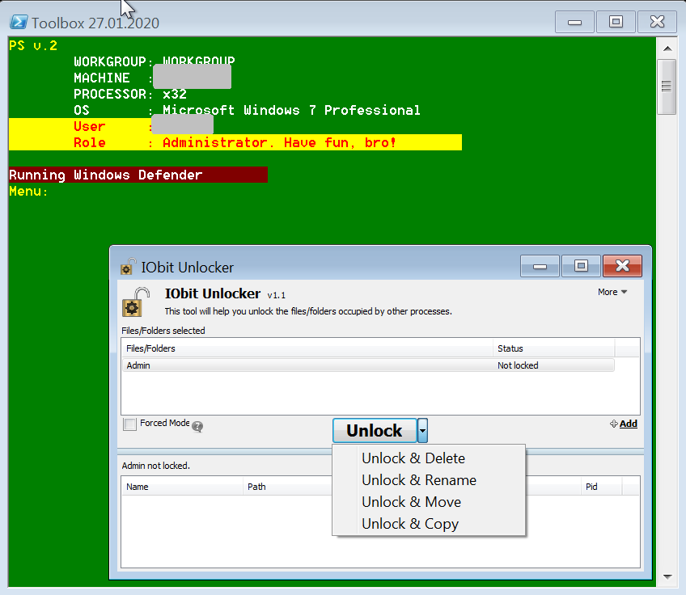Close the Toolbox 27.01.2020 window
The width and height of the screenshot is (686, 595).
tap(657, 22)
